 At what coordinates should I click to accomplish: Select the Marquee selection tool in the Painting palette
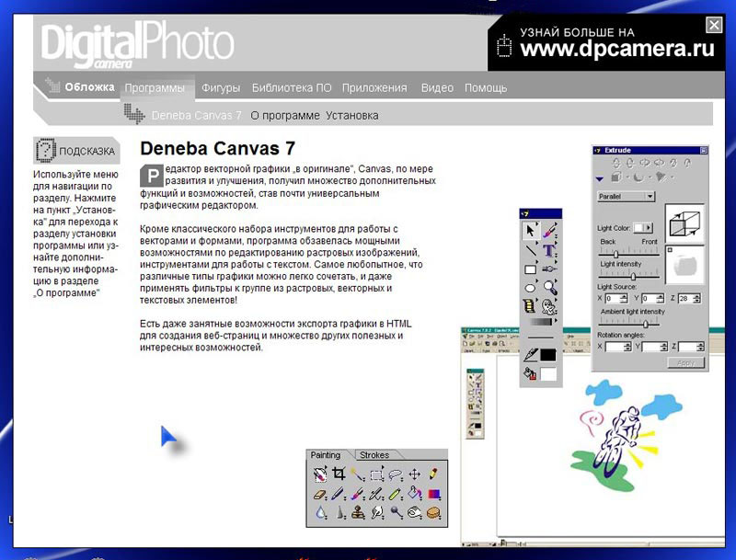[377, 474]
